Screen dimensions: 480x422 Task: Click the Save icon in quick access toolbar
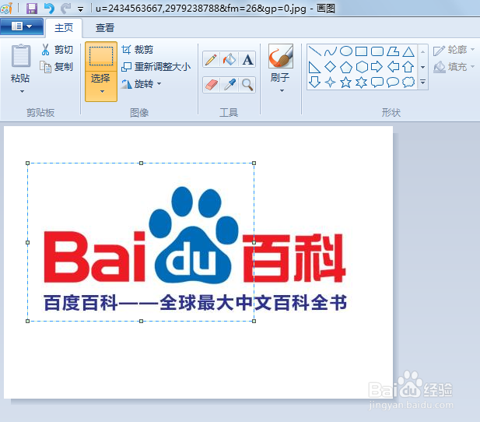point(32,9)
